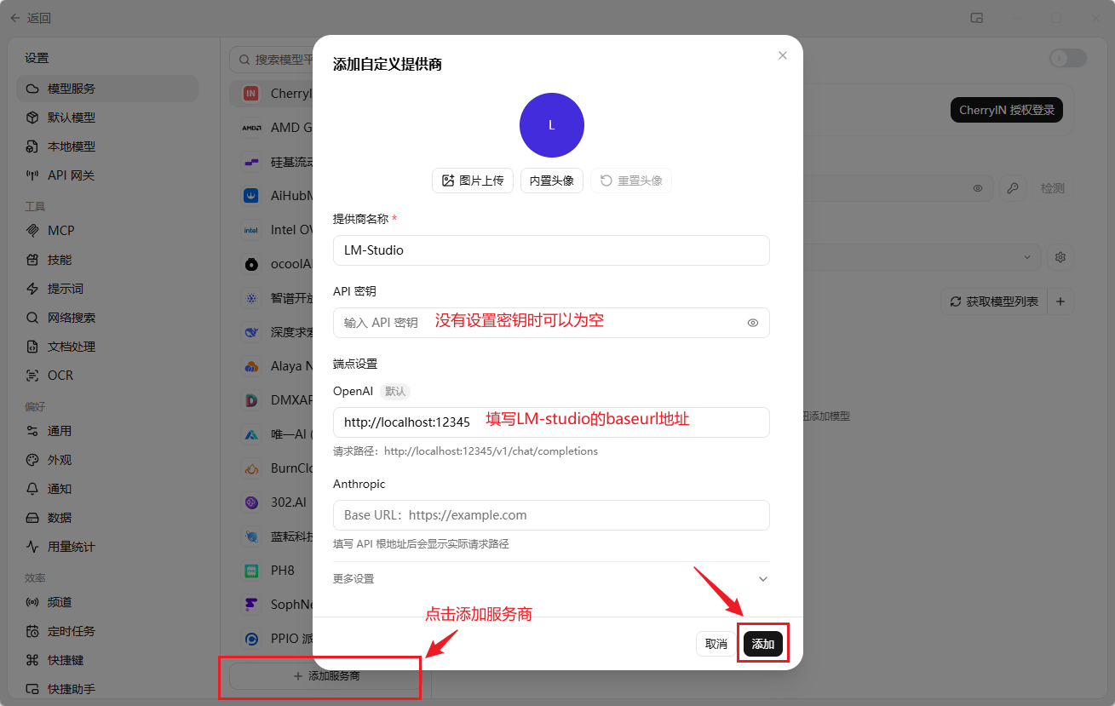Click the API 密钥 input field
Screen dimensions: 1115x706
[551, 323]
